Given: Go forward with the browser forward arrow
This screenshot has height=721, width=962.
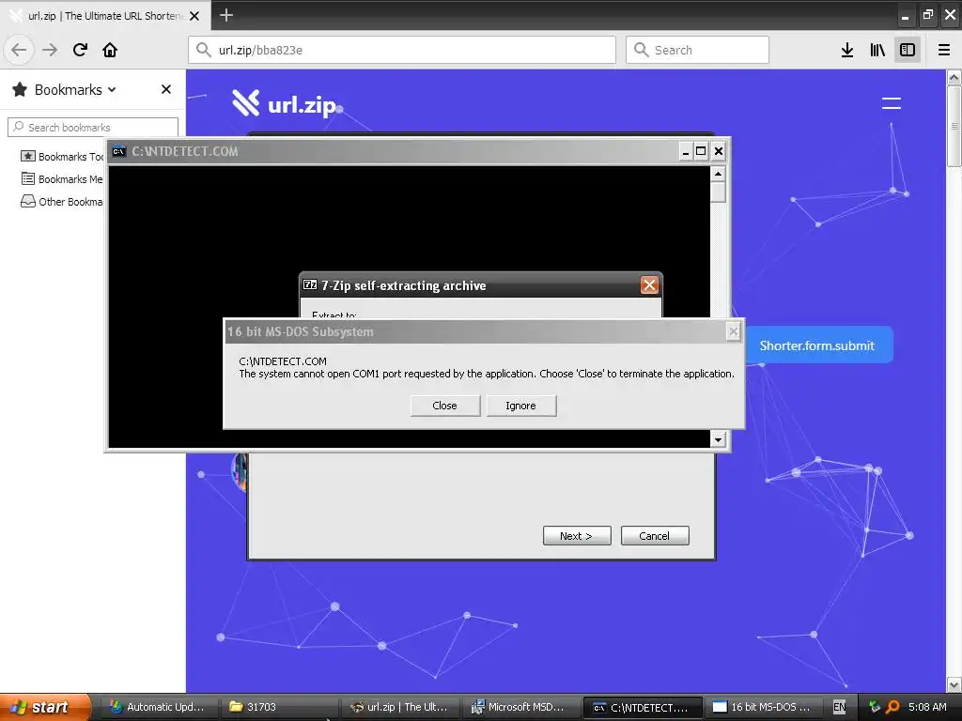Looking at the screenshot, I should [x=50, y=50].
